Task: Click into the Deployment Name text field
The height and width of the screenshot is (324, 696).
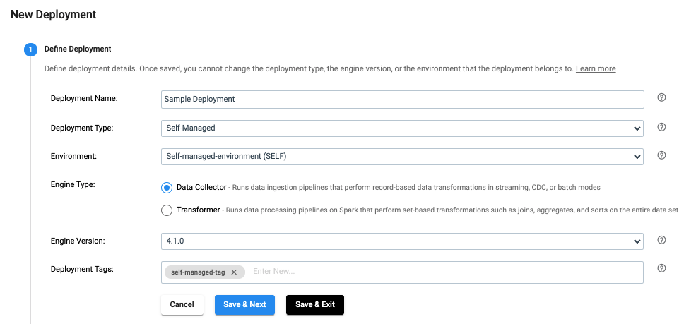Action: [x=401, y=99]
